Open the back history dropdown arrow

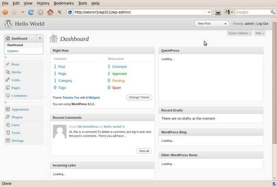[23, 12]
